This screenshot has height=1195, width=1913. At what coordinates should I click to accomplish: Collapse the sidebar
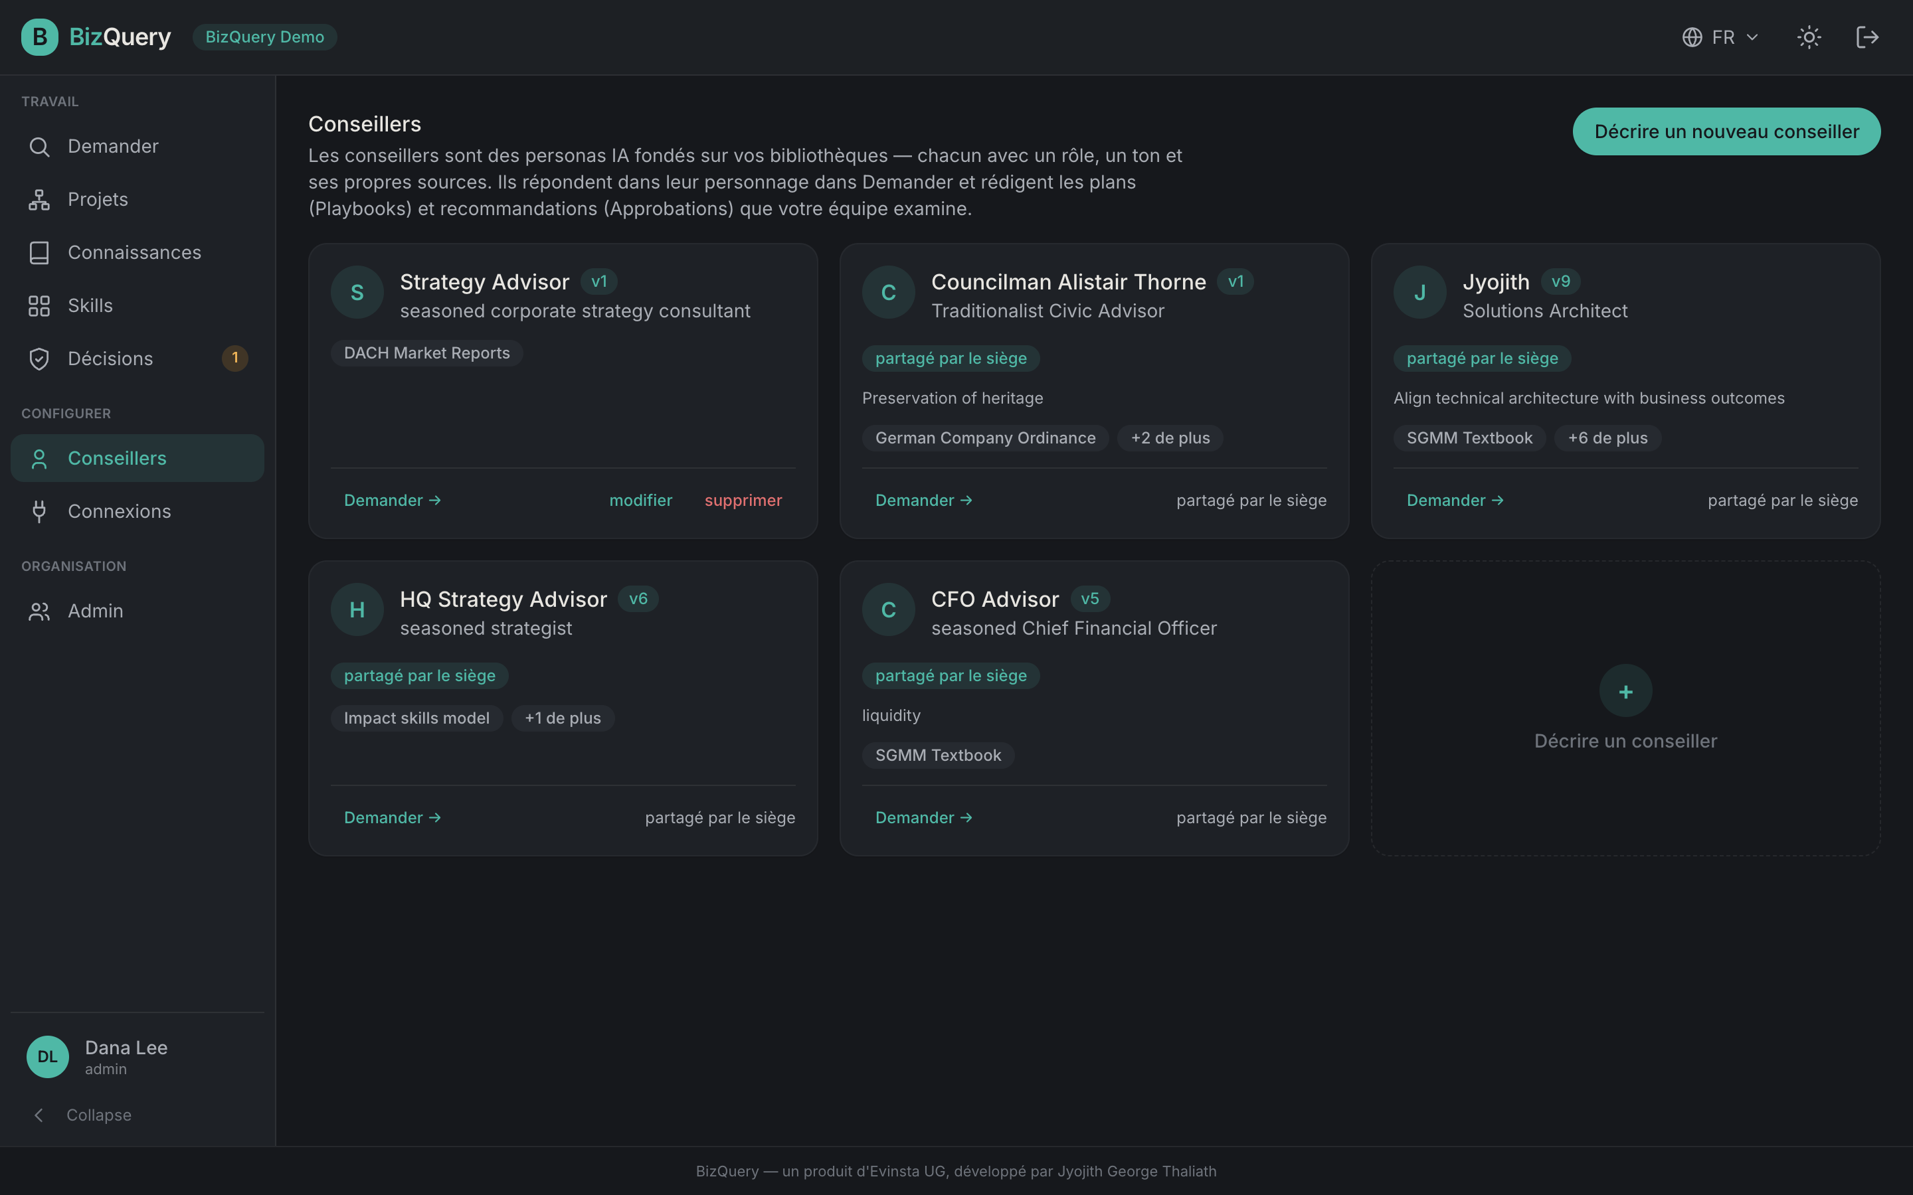pos(82,1115)
